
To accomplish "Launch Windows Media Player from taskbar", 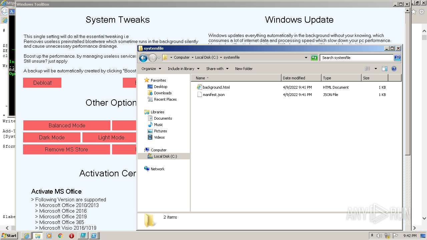I will [49, 236].
